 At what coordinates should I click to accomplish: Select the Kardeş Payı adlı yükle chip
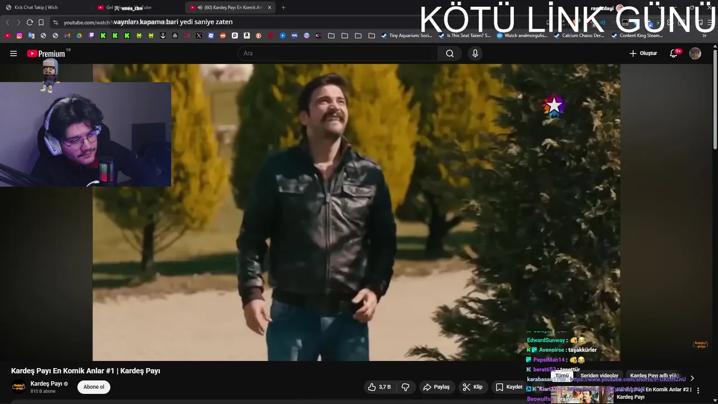point(655,376)
